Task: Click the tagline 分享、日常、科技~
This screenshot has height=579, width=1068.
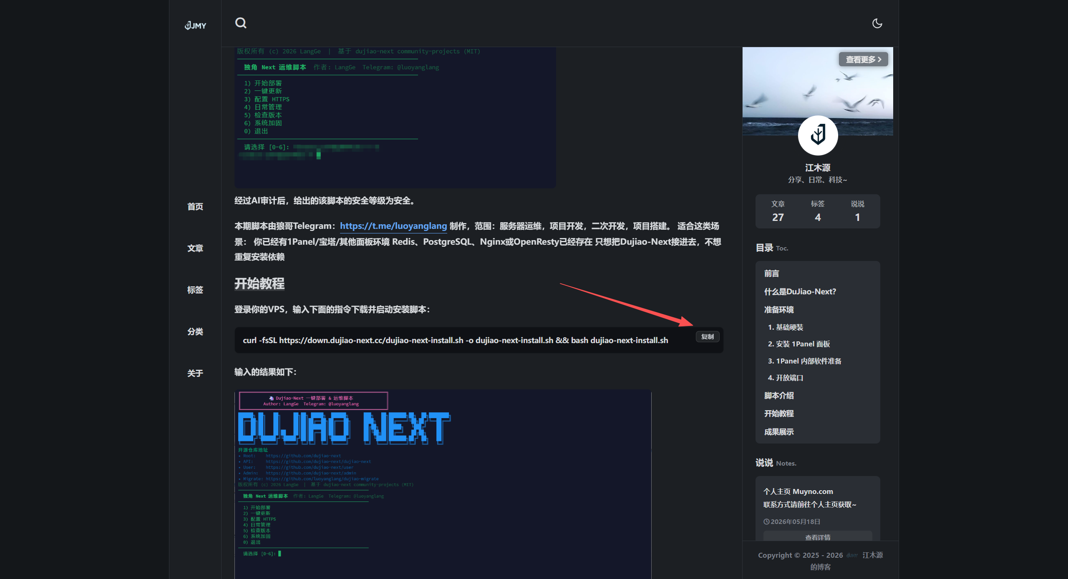Action: point(817,180)
